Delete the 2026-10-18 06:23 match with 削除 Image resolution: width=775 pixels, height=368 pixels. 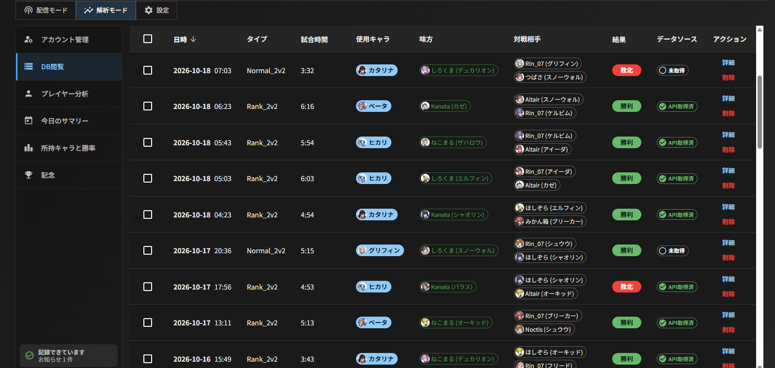tap(728, 113)
